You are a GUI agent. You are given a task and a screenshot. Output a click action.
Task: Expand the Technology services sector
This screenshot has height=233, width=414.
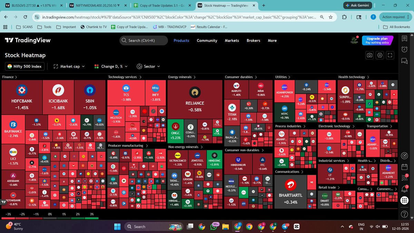(125, 77)
